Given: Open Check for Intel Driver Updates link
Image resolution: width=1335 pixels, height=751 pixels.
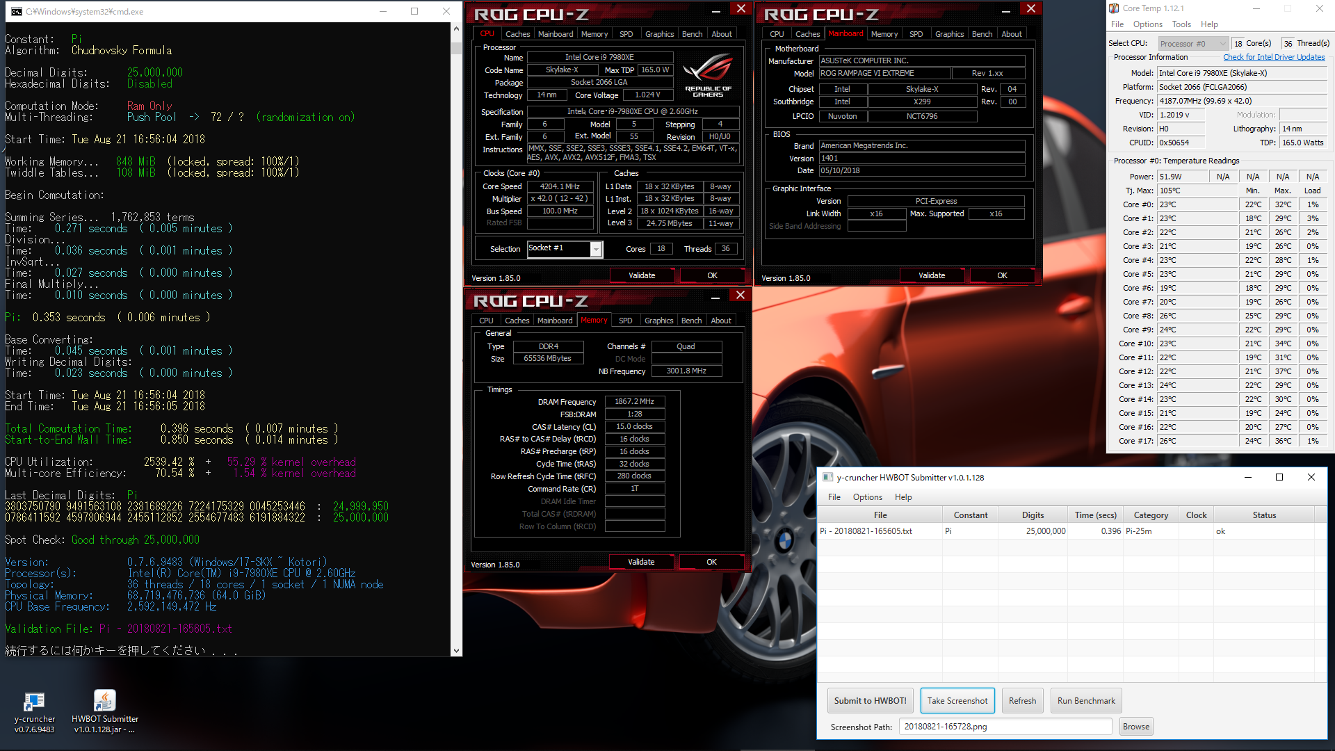Looking at the screenshot, I should click(x=1274, y=57).
